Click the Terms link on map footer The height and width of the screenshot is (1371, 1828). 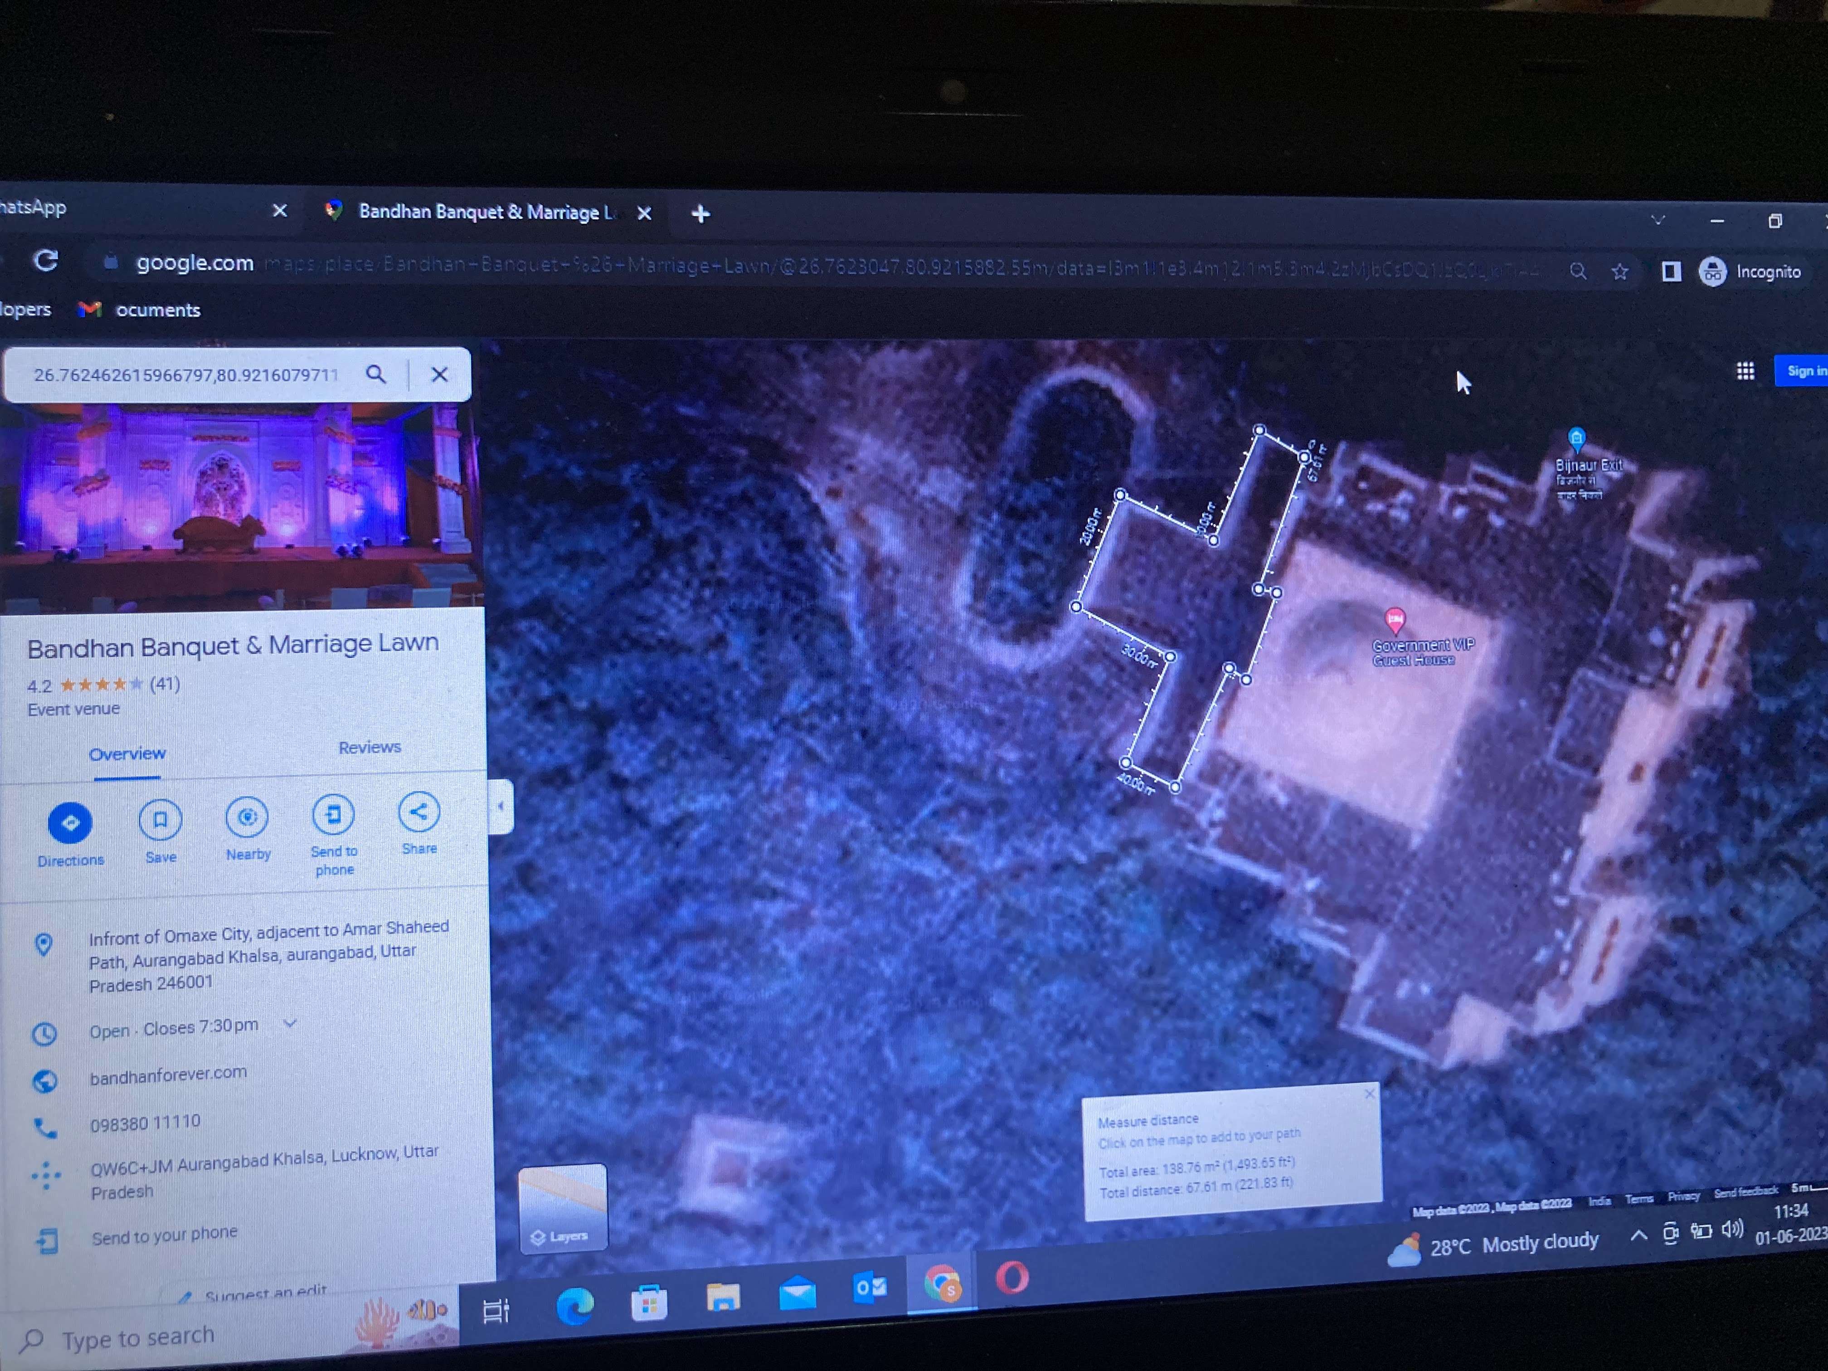(1639, 1198)
